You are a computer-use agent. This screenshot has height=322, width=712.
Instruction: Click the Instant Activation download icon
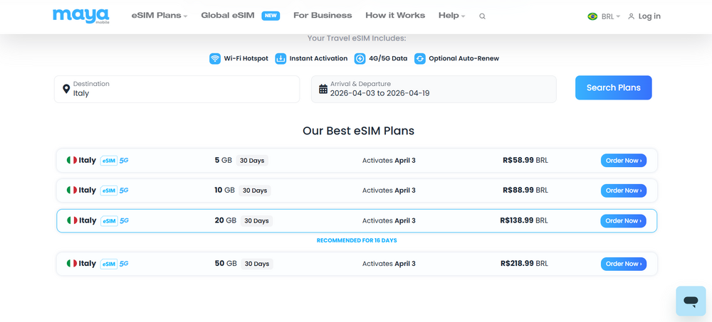281,58
